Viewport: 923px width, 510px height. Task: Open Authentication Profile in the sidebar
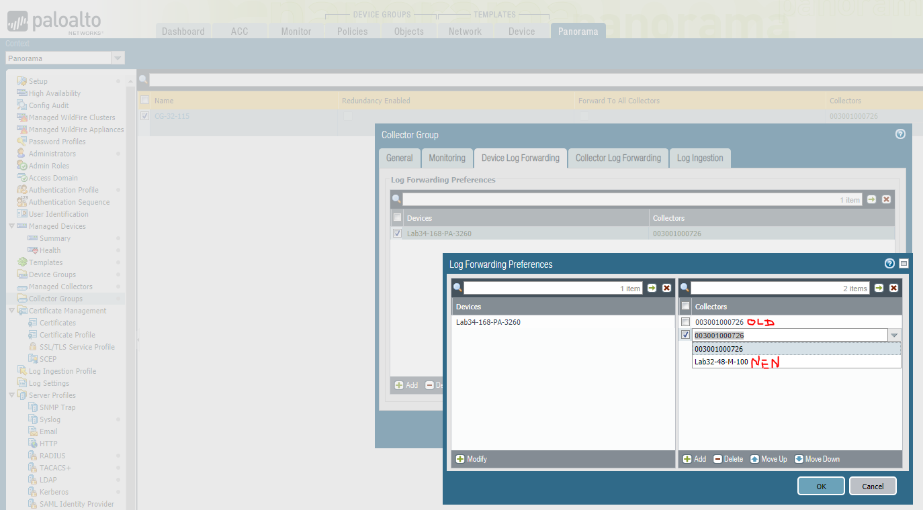coord(63,190)
